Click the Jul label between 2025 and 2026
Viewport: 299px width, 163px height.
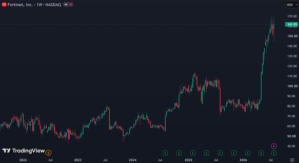(216, 160)
